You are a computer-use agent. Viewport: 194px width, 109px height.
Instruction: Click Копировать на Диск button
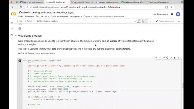47,21
